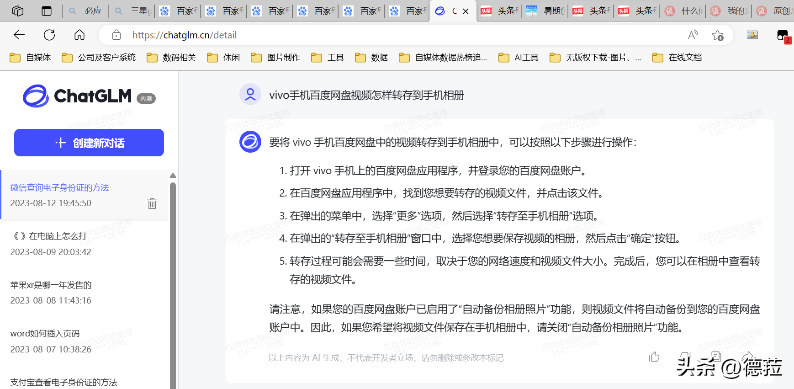This screenshot has width=794, height=389.
Task: Click the address bar URL chatglm.cn/detail
Action: pyautogui.click(x=185, y=35)
